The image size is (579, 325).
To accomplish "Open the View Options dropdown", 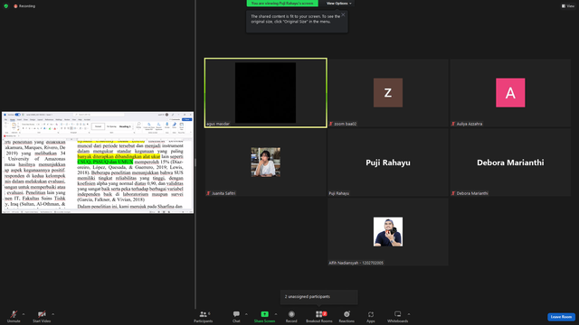I will pos(338,4).
